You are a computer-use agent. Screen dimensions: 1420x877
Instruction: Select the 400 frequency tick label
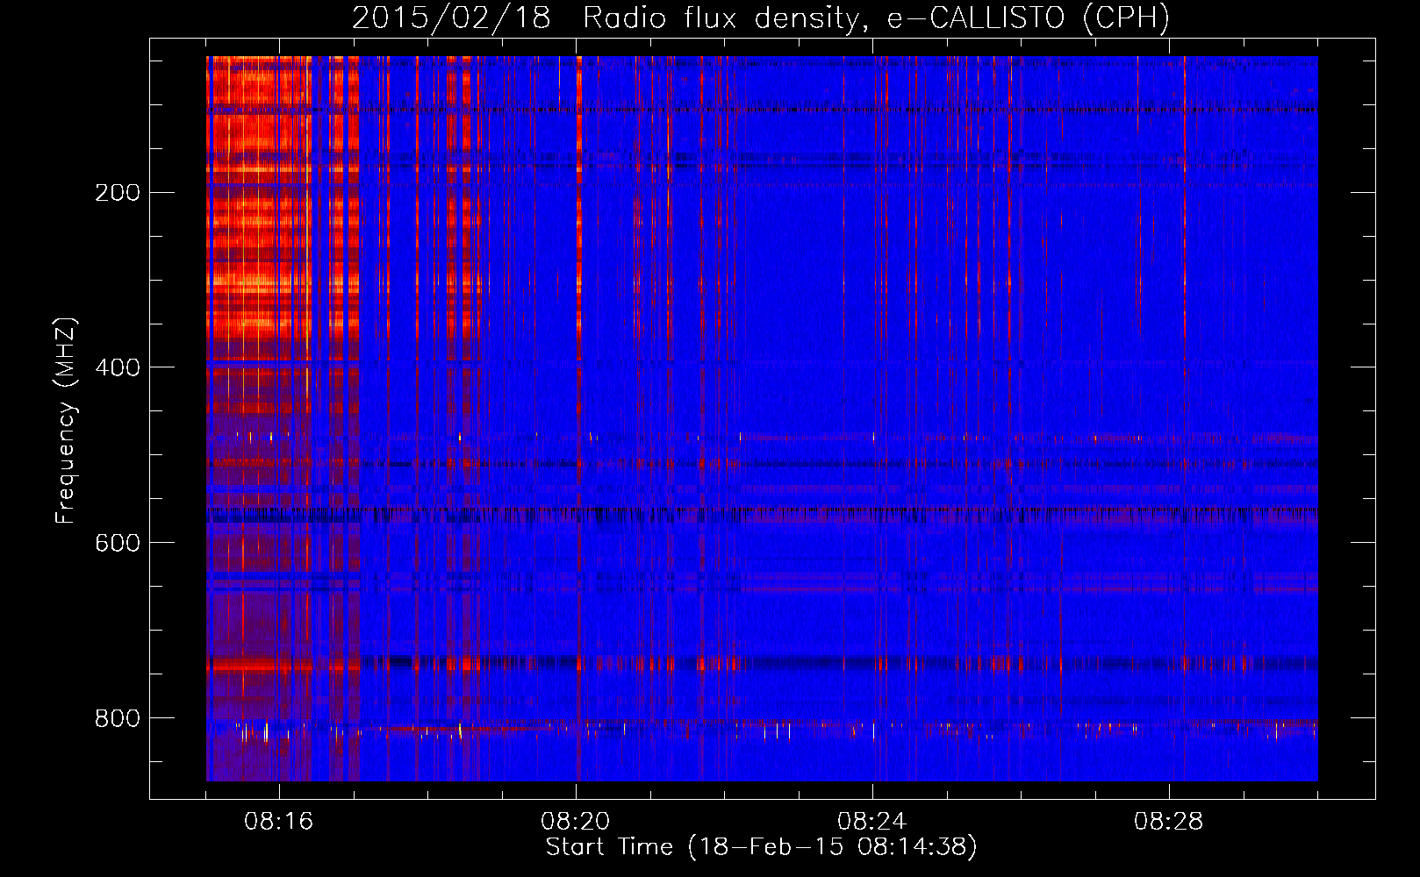[x=118, y=367]
